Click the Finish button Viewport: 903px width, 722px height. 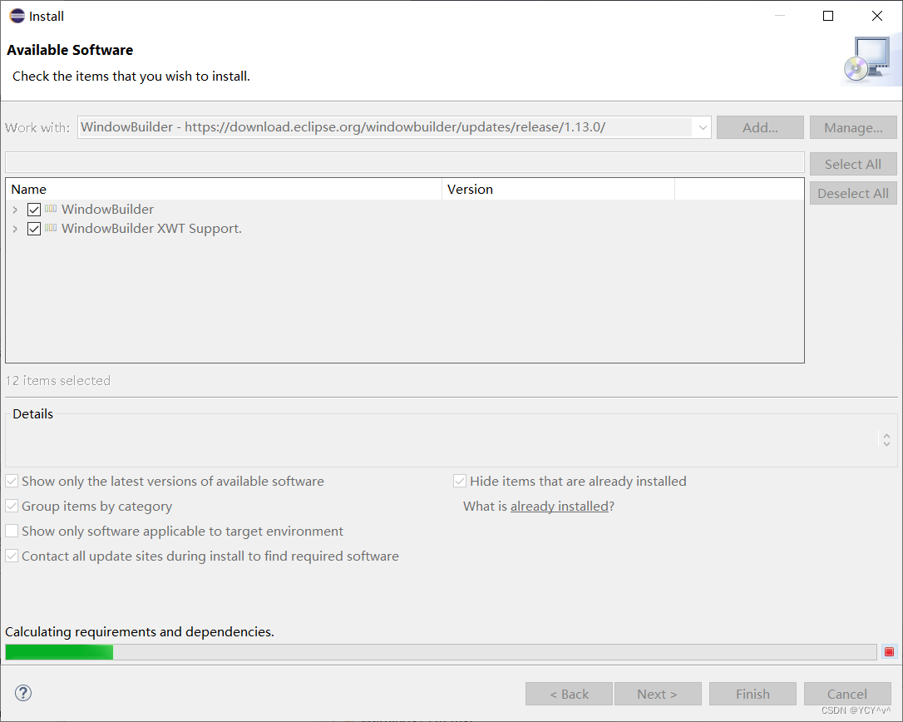pos(752,694)
